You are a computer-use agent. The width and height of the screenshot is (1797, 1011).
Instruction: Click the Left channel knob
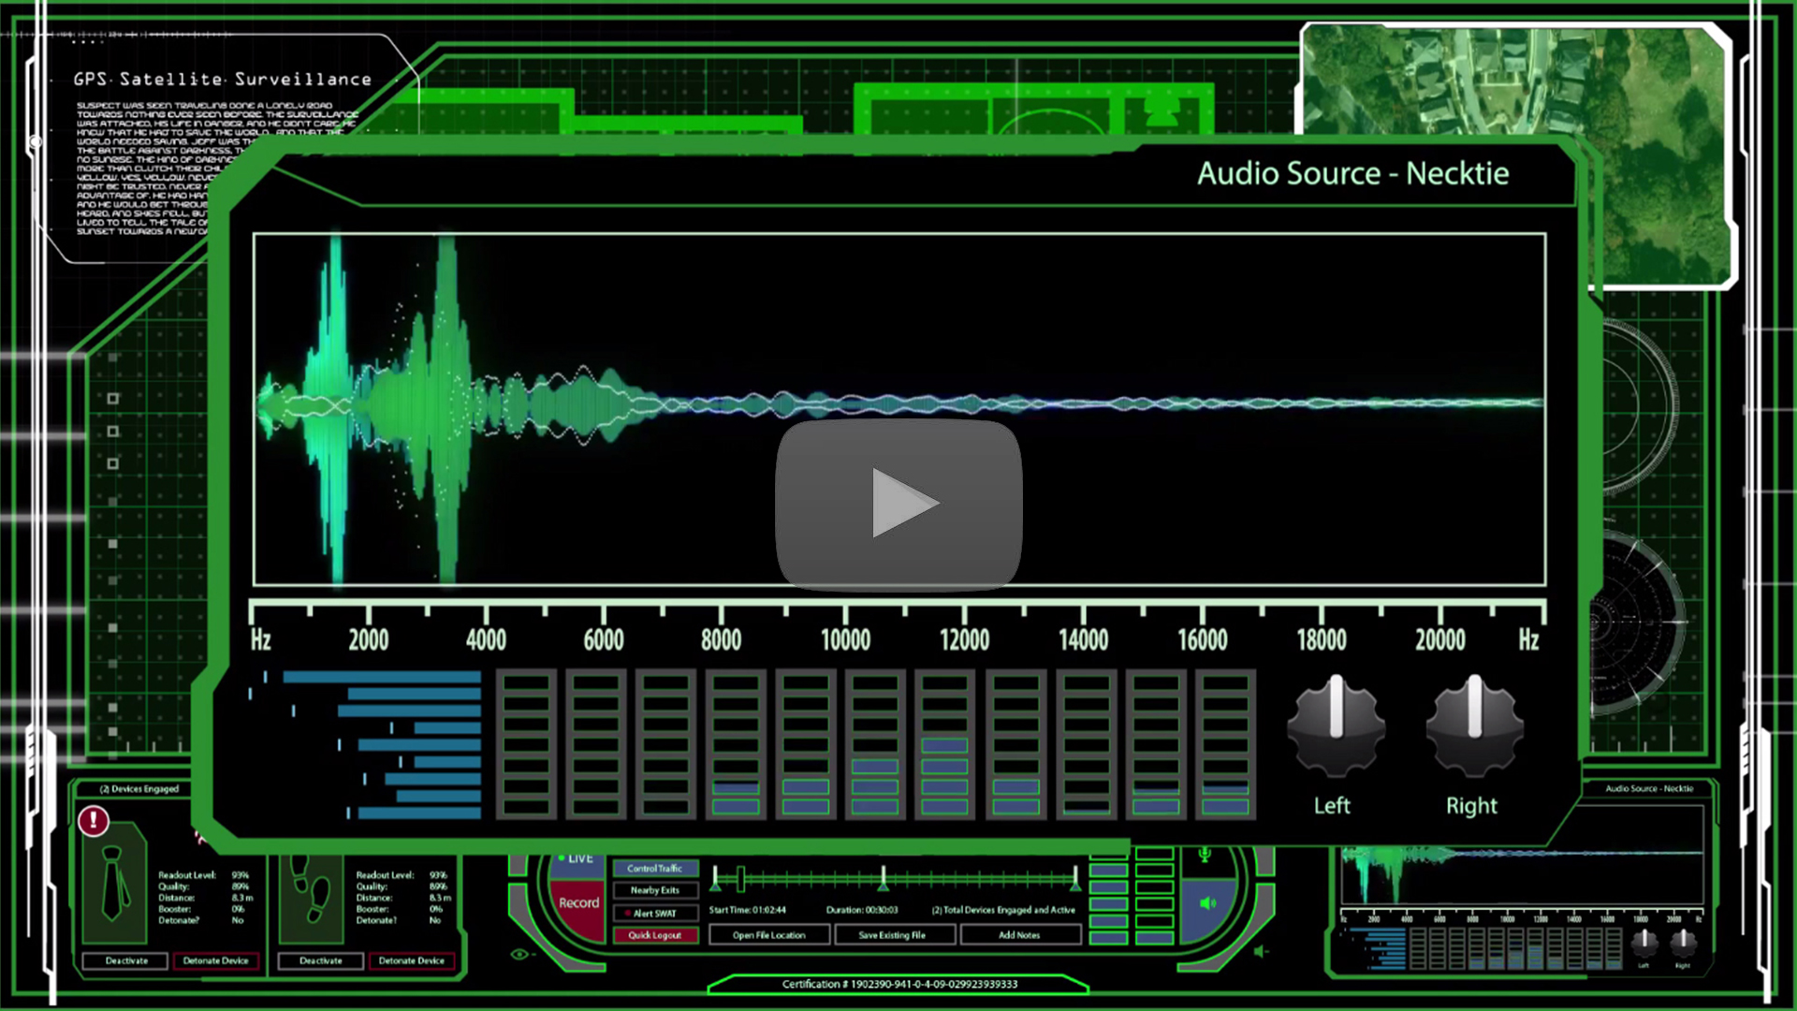(x=1336, y=727)
